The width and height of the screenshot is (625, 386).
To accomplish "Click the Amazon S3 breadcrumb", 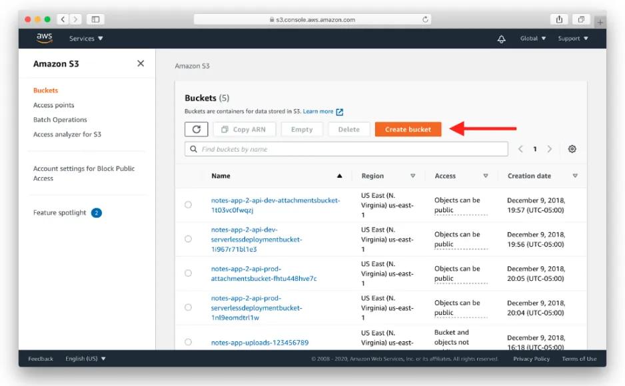I will 192,66.
